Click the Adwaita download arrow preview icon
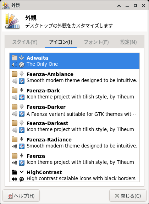Image resolution: width=149 pixels, height=204 pixels. pos(22,58)
